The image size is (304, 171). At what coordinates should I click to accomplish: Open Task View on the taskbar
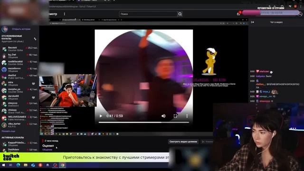(x=10, y=165)
